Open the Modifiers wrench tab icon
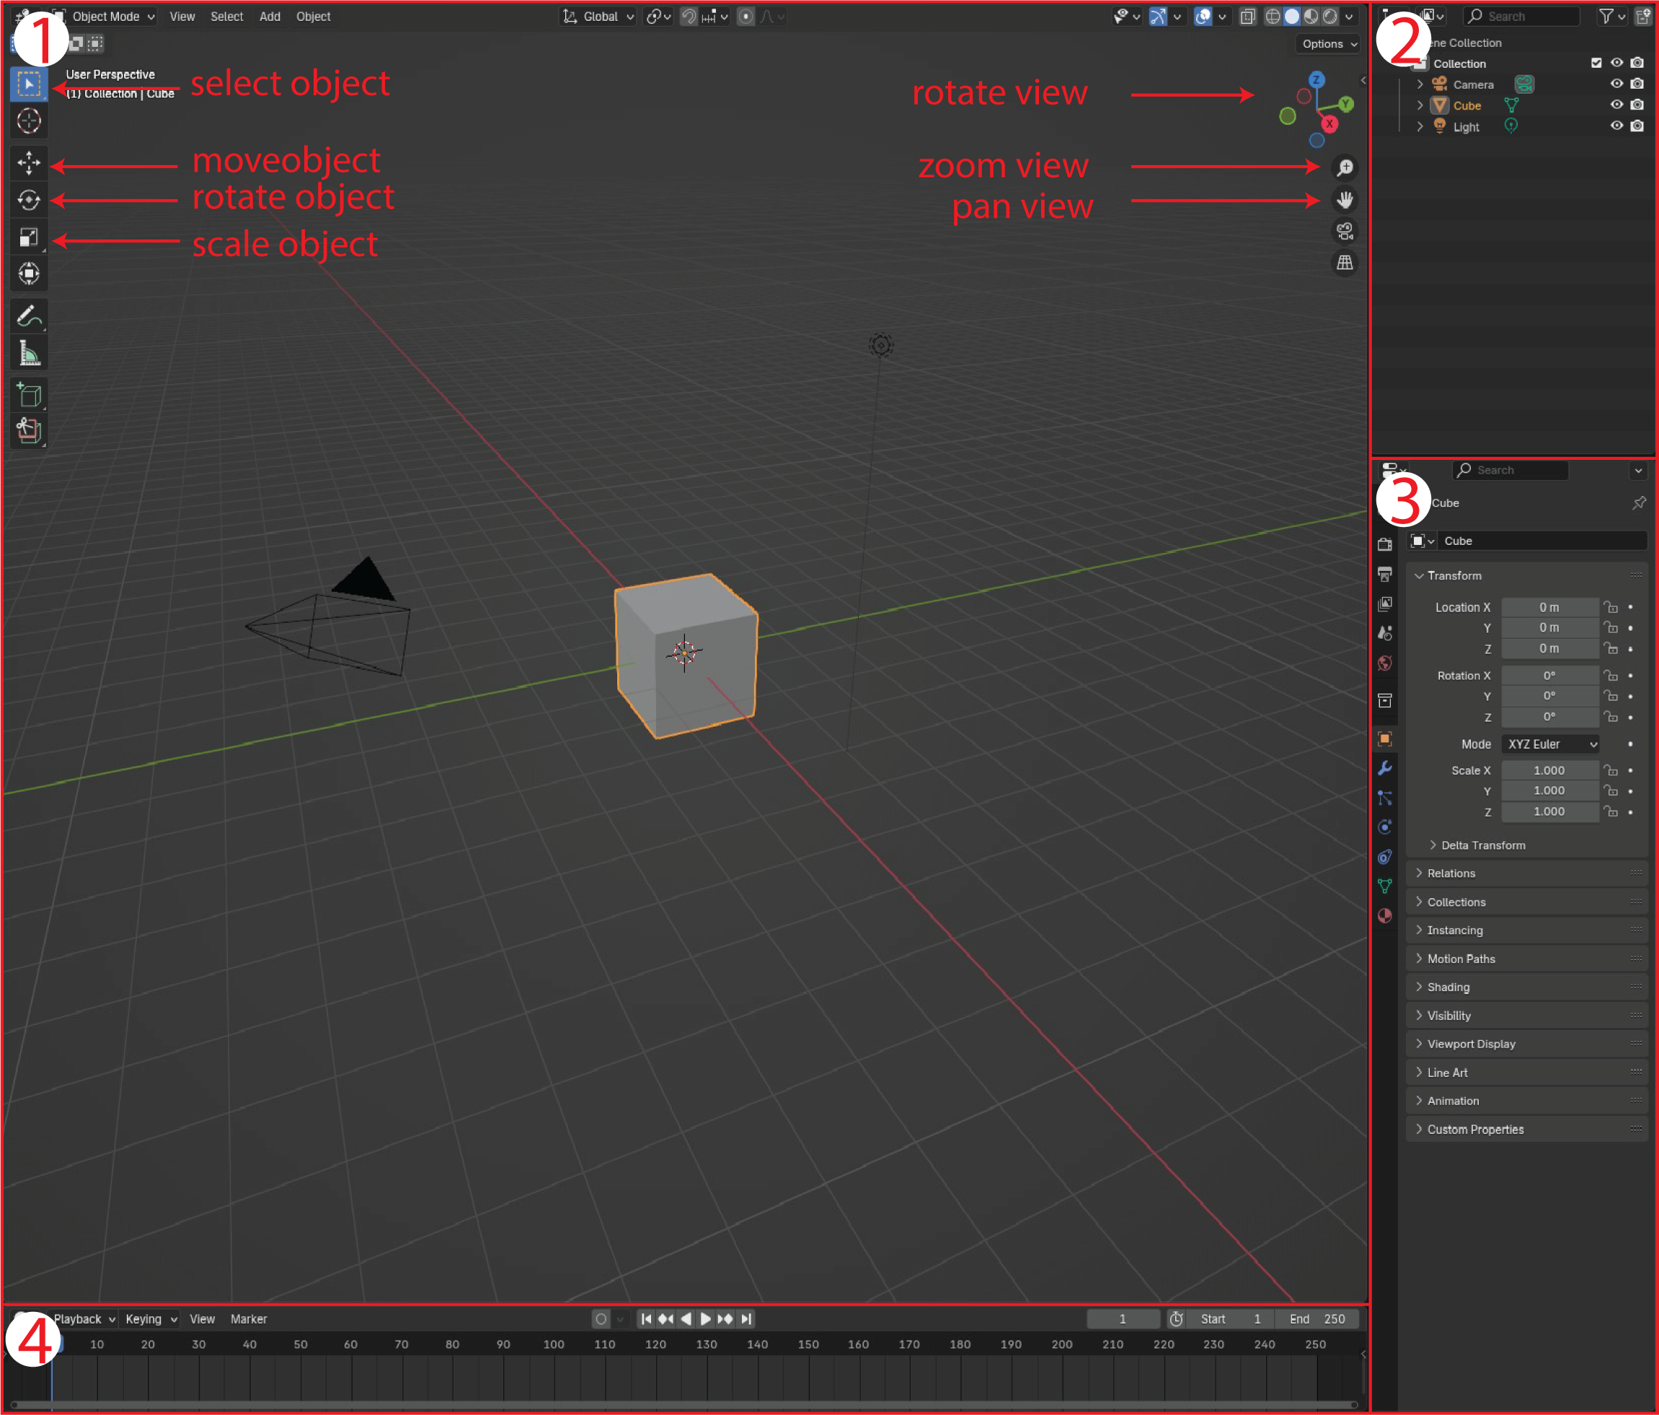 [x=1384, y=768]
